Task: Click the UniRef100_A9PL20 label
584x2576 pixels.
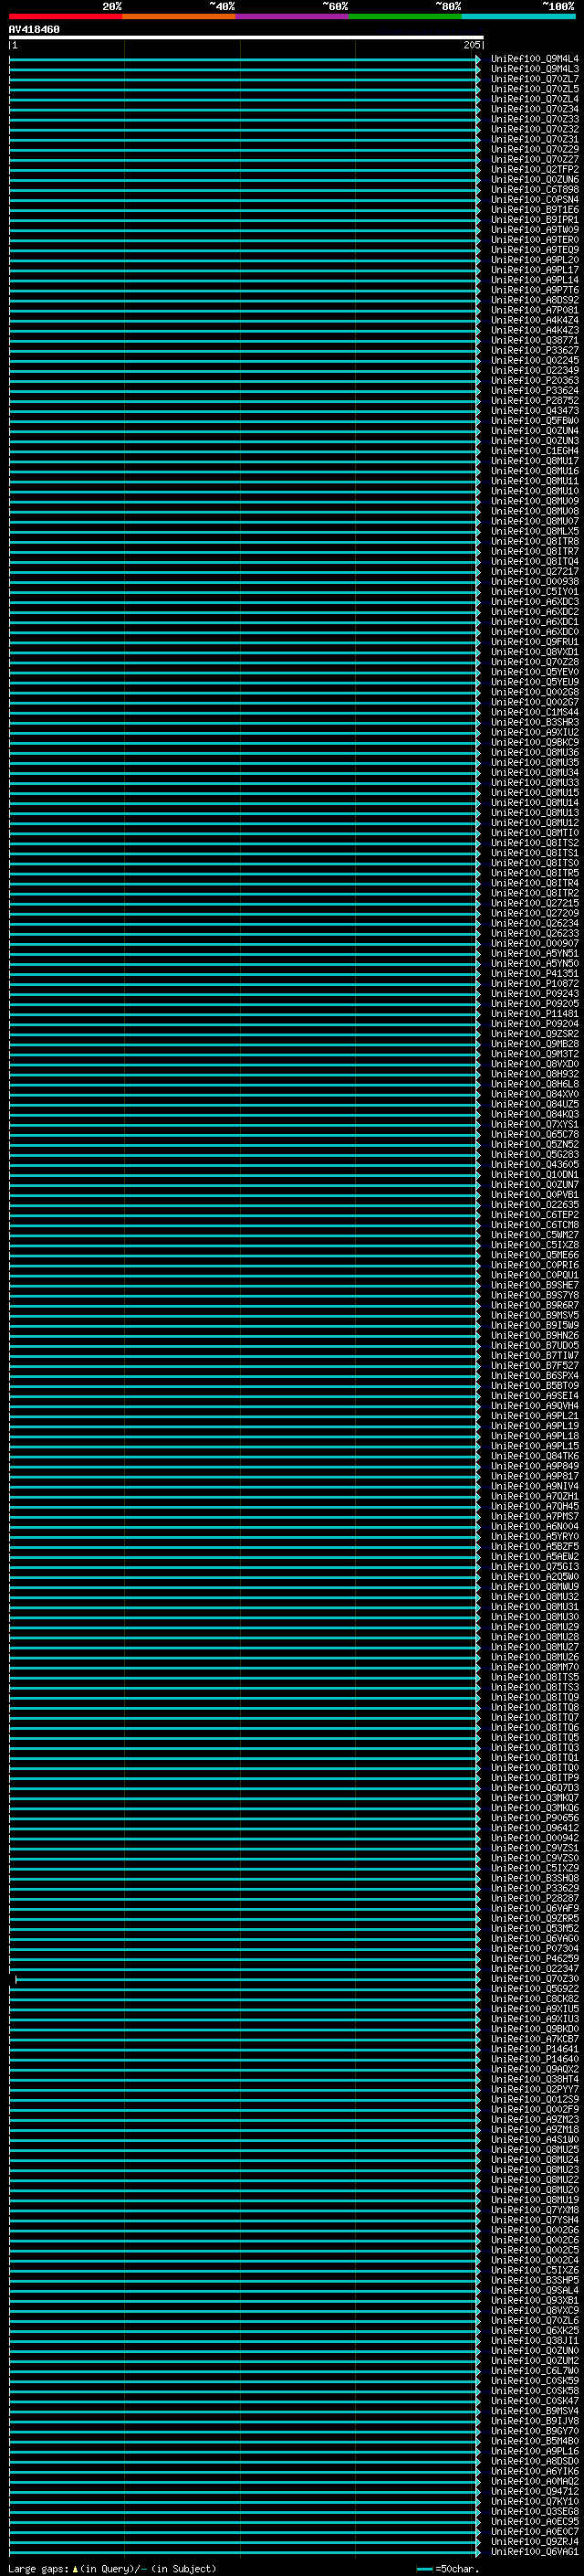Action: coord(535,260)
